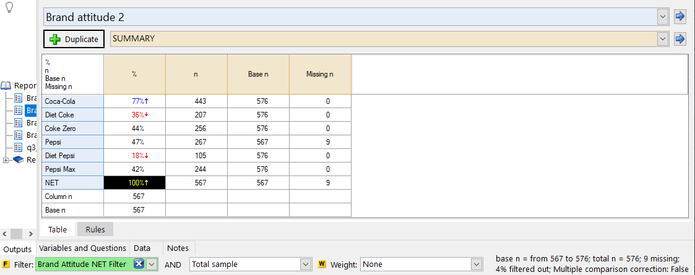
Task: Click the 77% Coca-Cola cell
Action: click(x=134, y=101)
